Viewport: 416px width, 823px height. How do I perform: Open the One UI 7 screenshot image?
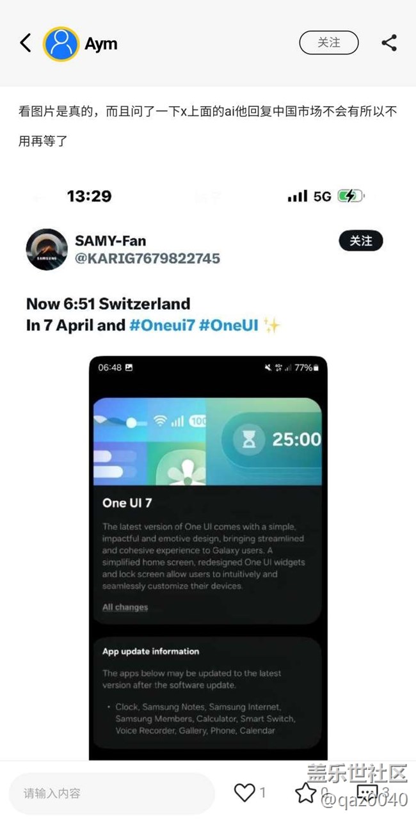pos(208,557)
